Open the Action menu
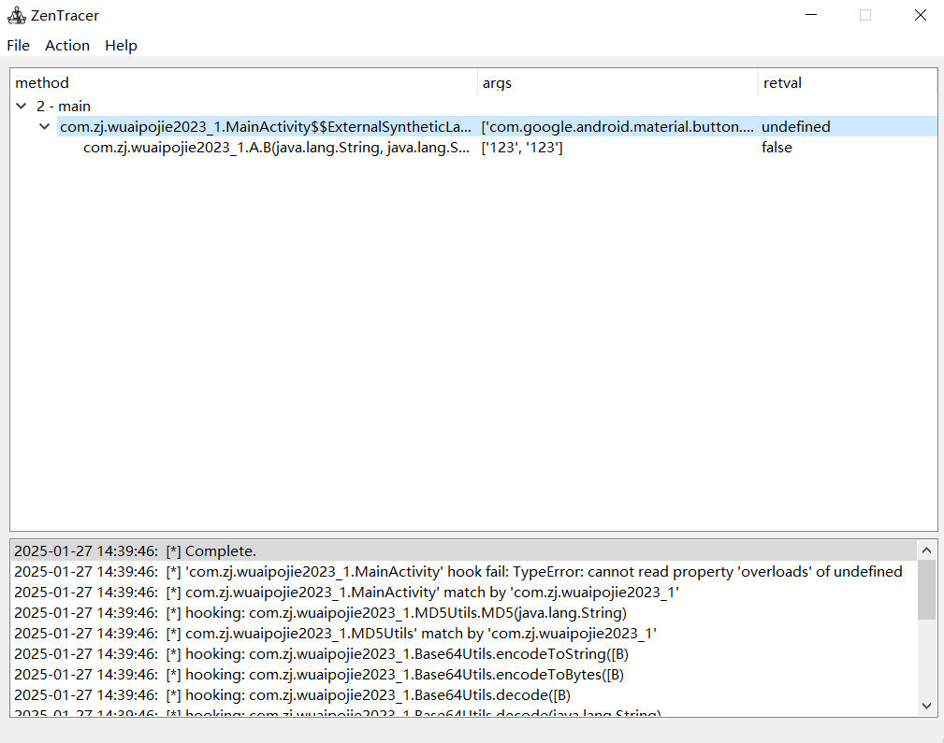 (x=67, y=46)
